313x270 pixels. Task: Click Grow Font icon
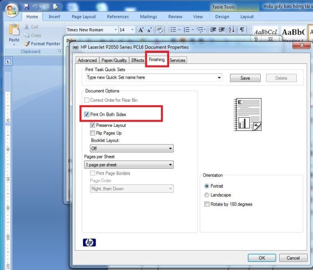click(141, 30)
